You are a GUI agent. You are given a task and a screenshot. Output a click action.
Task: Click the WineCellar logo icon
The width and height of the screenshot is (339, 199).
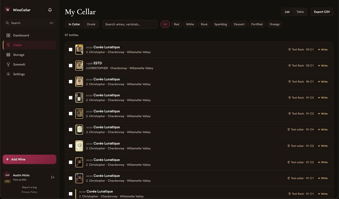tap(8, 10)
